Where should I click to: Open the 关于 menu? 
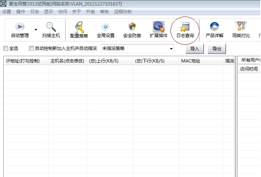(x=77, y=12)
